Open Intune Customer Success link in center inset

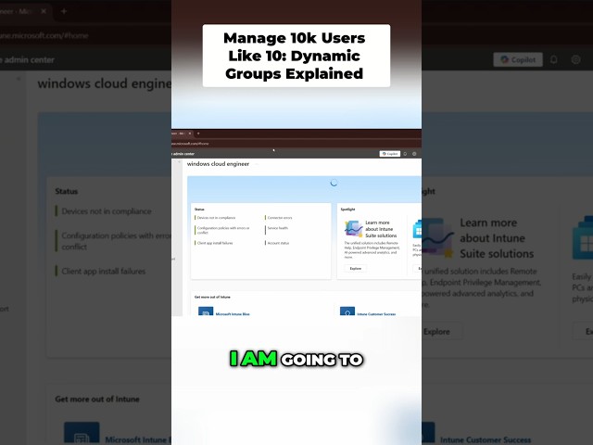click(376, 314)
